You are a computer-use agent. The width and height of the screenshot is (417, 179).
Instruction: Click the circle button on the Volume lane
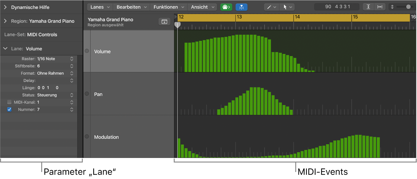(87, 51)
